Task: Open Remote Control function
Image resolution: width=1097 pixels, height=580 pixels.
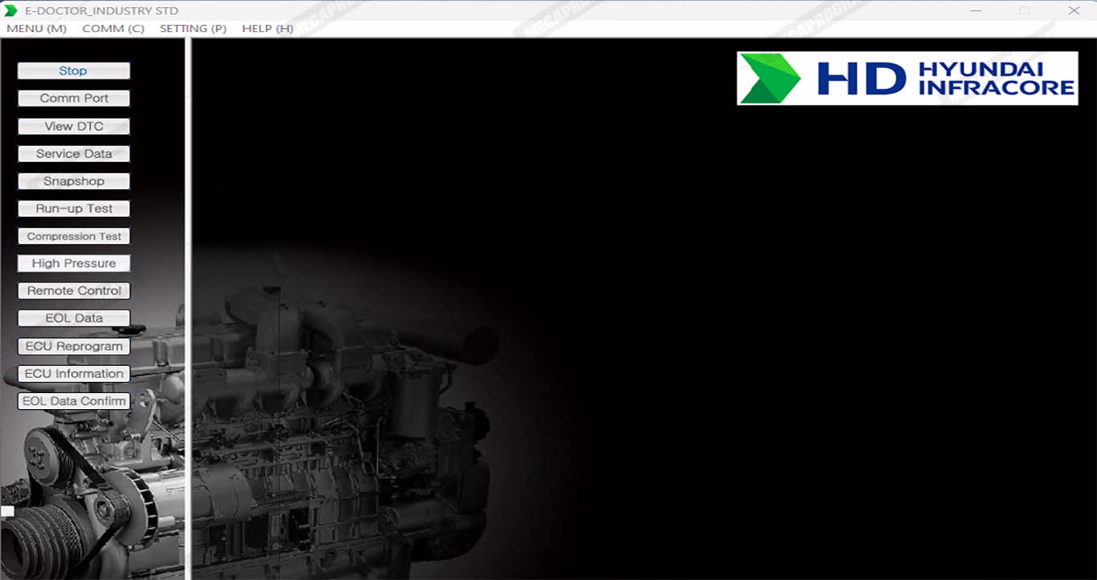Action: (73, 291)
